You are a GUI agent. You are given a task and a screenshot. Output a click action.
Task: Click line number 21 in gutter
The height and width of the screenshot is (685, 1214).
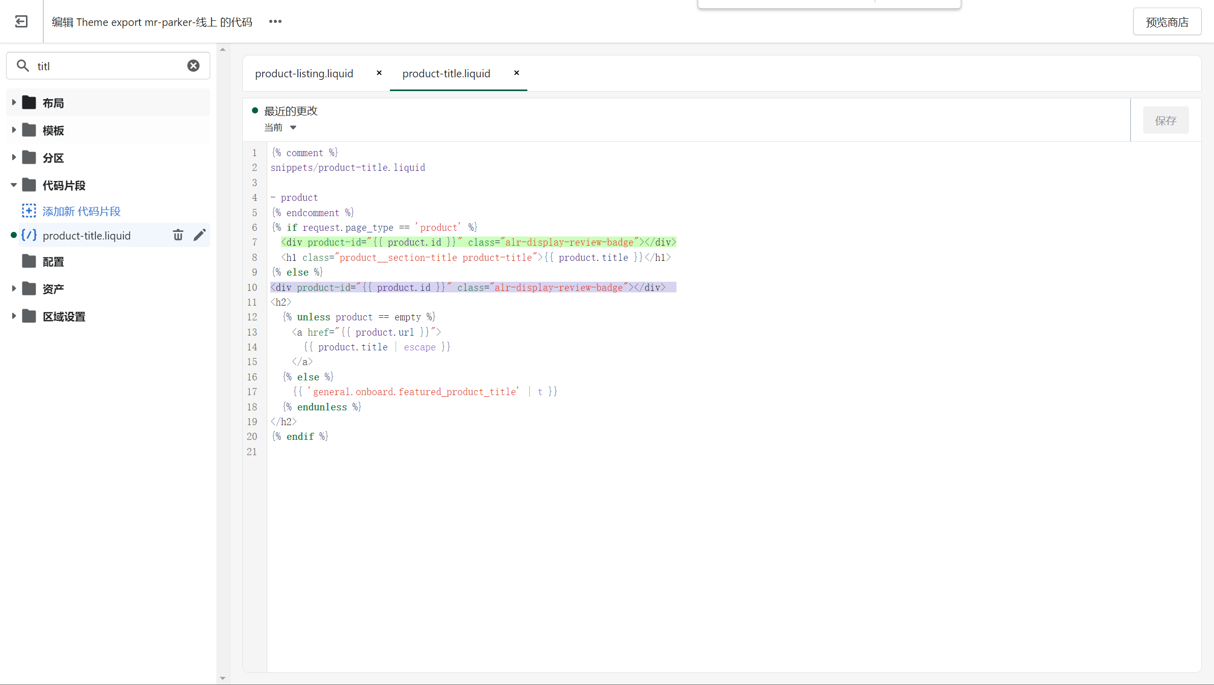click(252, 452)
